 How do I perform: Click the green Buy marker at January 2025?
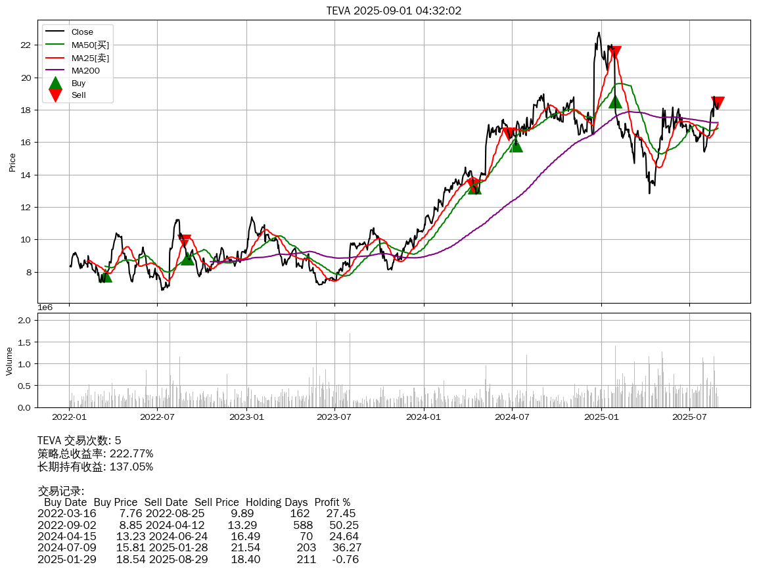click(615, 102)
